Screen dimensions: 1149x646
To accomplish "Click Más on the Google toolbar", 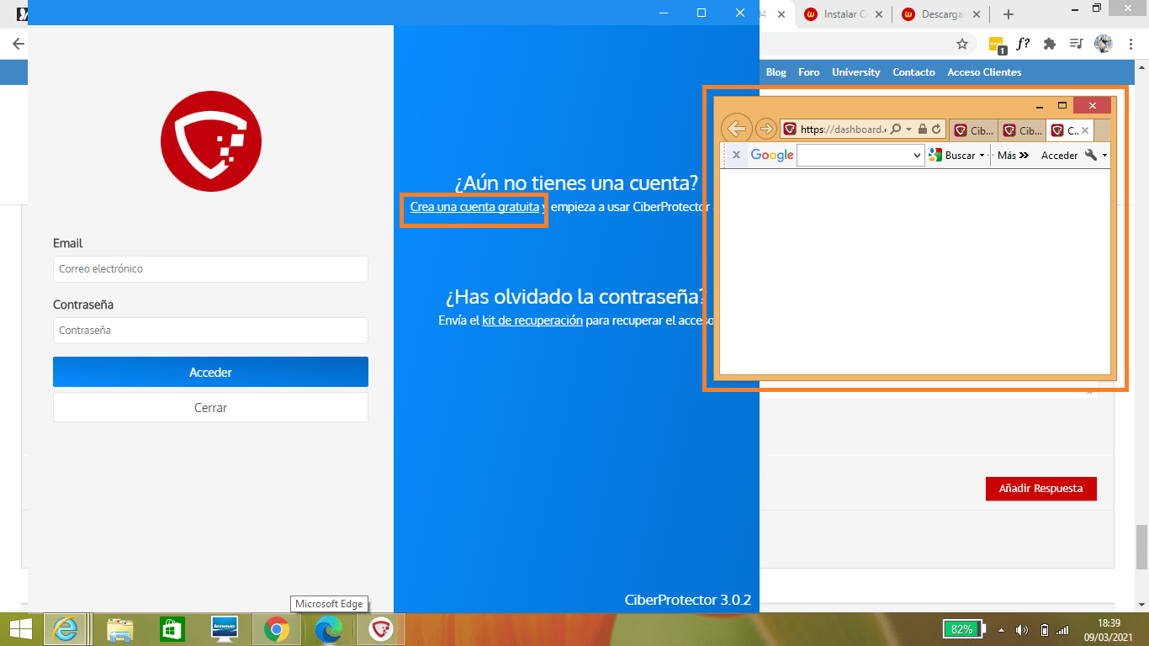I will pyautogui.click(x=1013, y=155).
